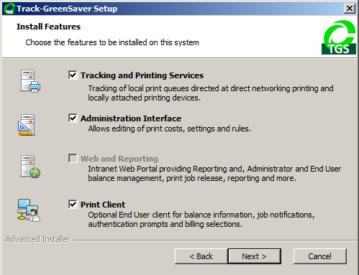Click the Install Features heading
Screen dimensions: 359x275
[x=48, y=27]
